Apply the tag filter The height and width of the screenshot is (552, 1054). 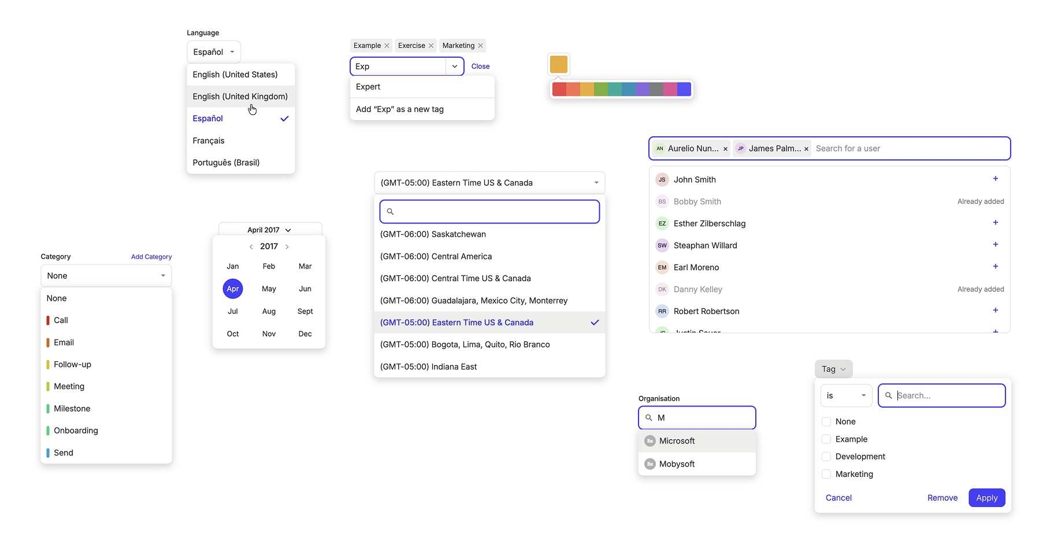pyautogui.click(x=987, y=498)
